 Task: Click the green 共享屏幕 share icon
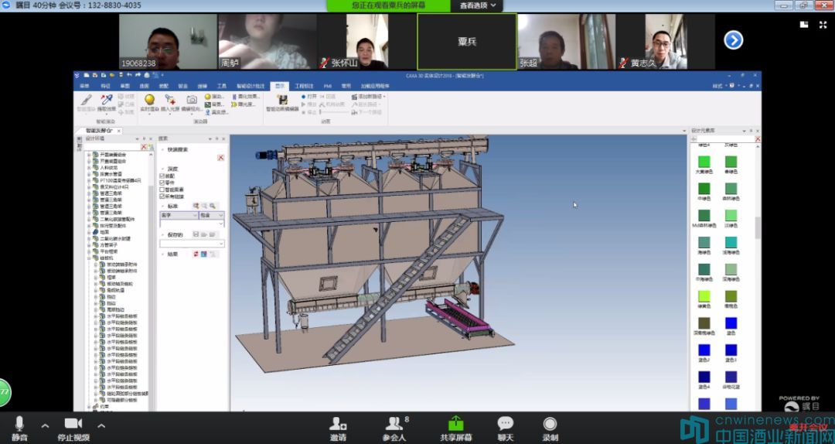pos(456,423)
